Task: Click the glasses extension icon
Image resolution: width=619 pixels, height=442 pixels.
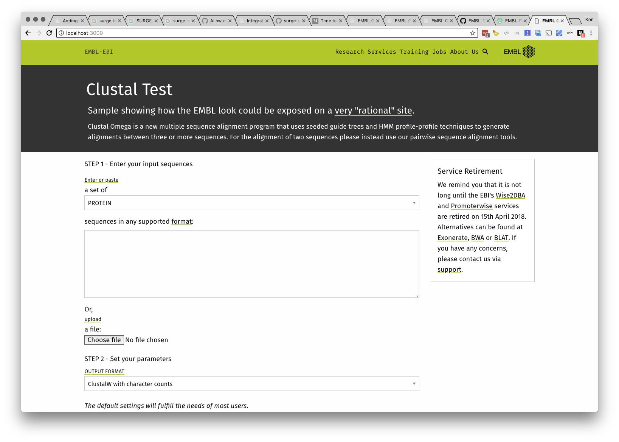Action: (570, 33)
